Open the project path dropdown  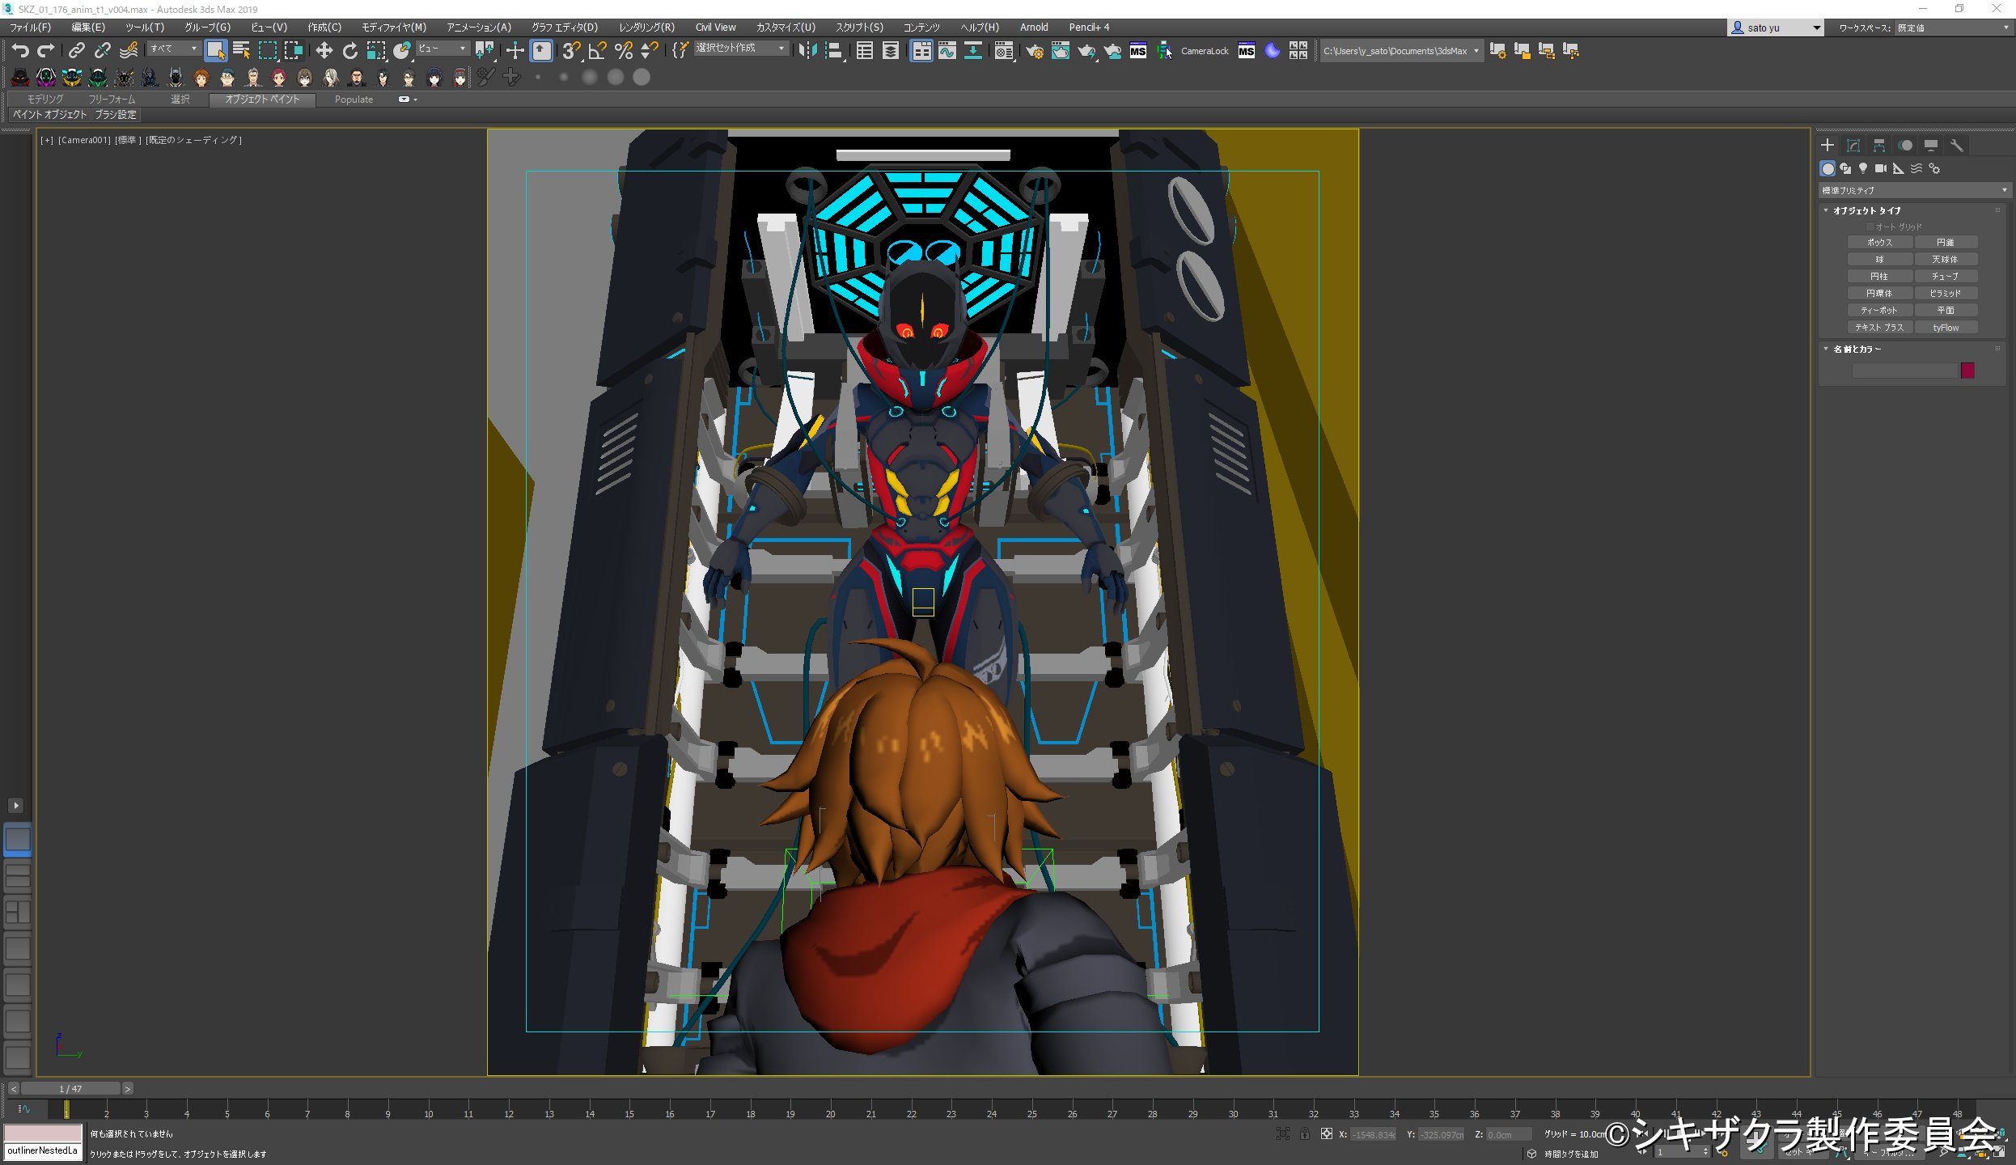(x=1401, y=51)
